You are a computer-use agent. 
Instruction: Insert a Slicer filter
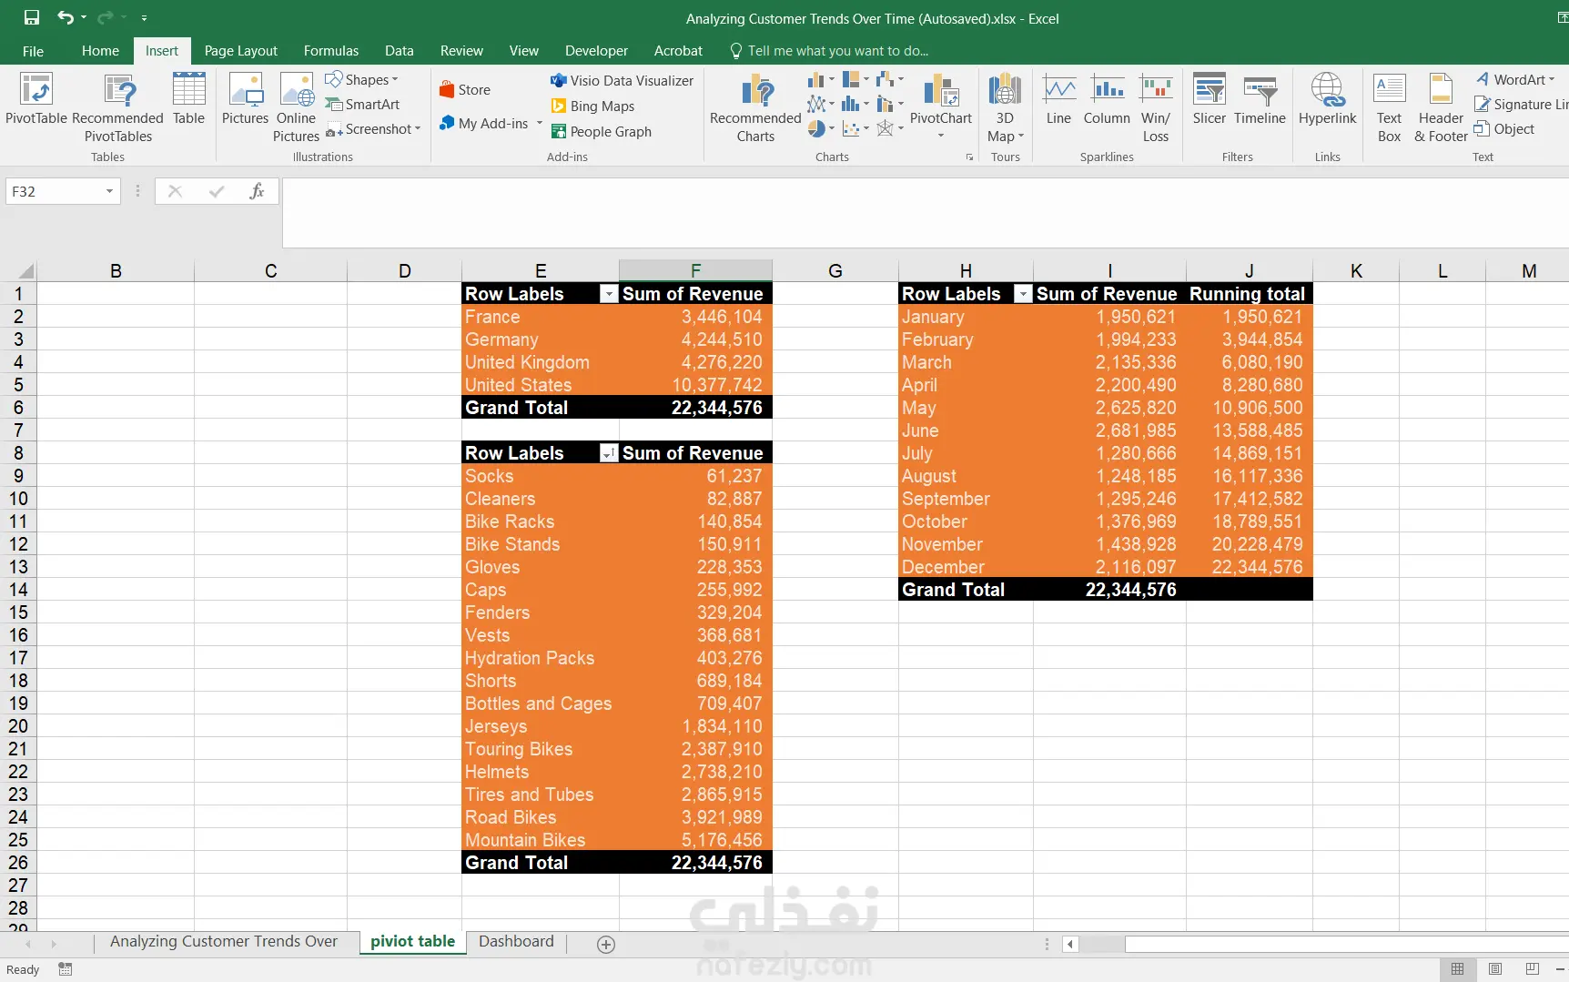[1210, 99]
